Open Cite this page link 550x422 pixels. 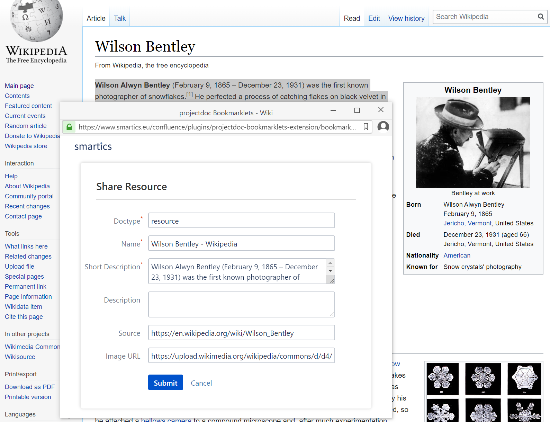24,317
